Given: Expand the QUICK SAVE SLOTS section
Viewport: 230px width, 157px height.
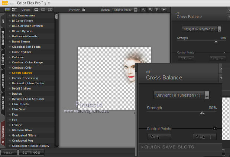Looking at the screenshot, I should 168,147.
